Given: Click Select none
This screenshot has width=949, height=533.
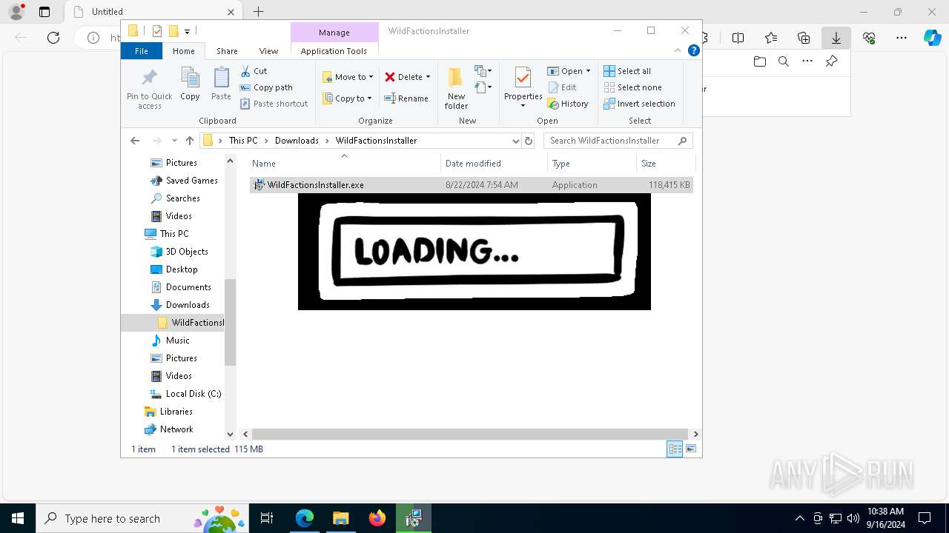Looking at the screenshot, I should [632, 87].
